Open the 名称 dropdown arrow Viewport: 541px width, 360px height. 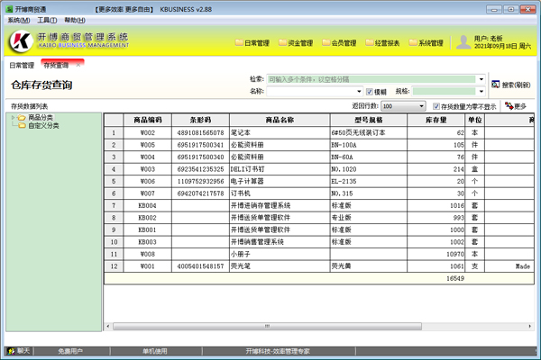[359, 91]
